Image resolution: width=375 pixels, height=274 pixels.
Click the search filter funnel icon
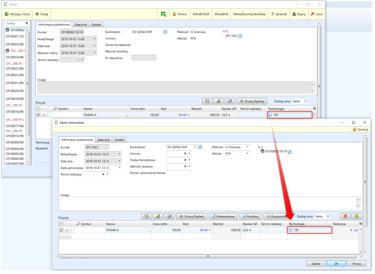[x=27, y=23]
